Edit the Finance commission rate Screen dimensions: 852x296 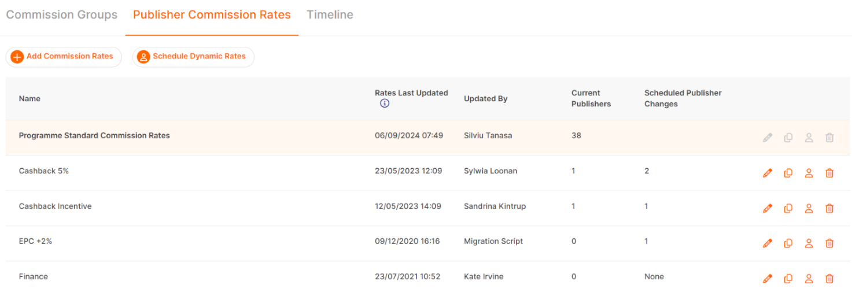point(768,279)
